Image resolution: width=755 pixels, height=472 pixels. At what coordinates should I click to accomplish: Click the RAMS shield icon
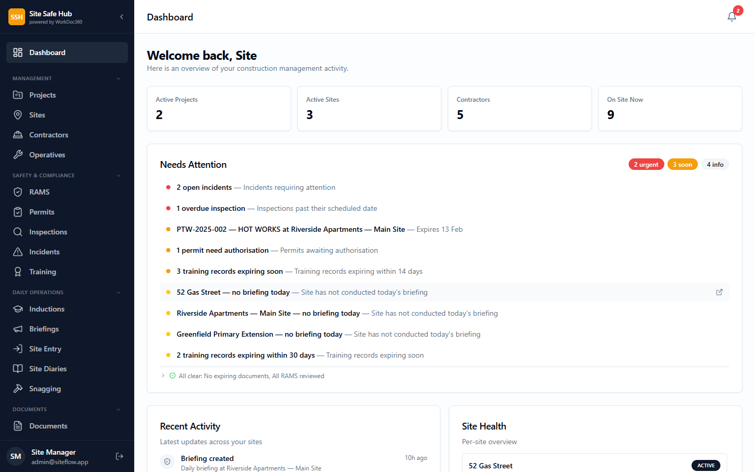[18, 192]
